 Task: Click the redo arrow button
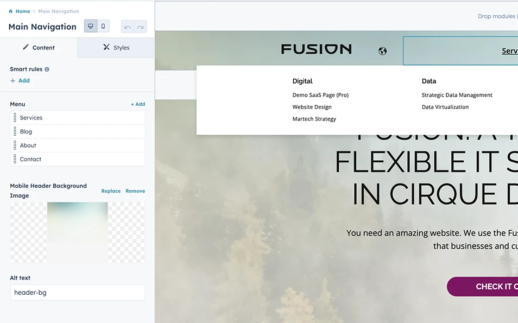pyautogui.click(x=140, y=27)
